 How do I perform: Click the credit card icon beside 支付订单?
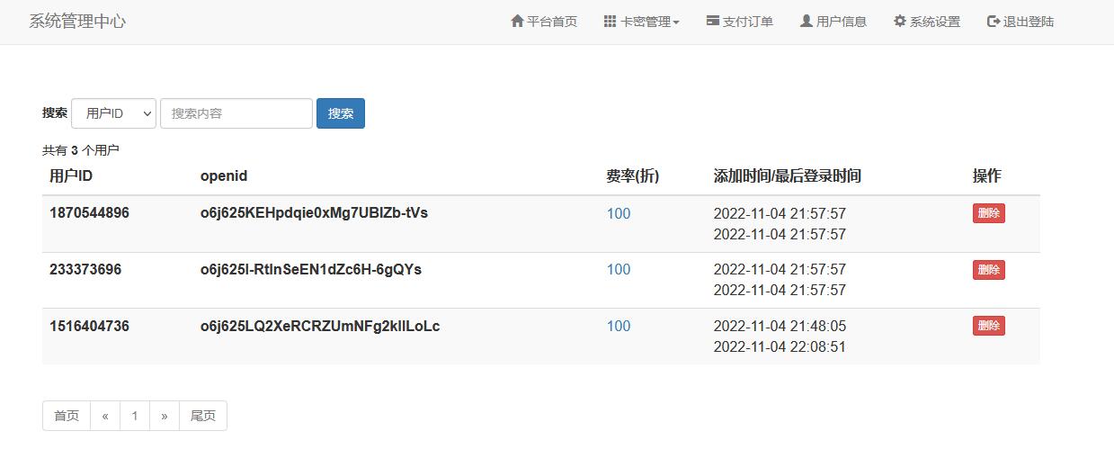coord(713,21)
